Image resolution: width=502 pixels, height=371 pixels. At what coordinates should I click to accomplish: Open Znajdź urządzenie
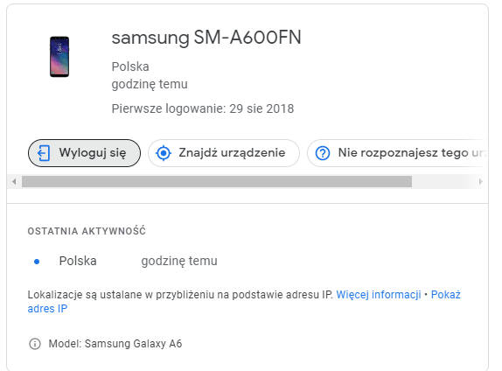click(224, 153)
